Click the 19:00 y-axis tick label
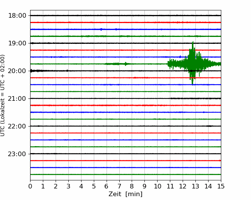Viewport: 251px width, 200px height. [x=17, y=43]
